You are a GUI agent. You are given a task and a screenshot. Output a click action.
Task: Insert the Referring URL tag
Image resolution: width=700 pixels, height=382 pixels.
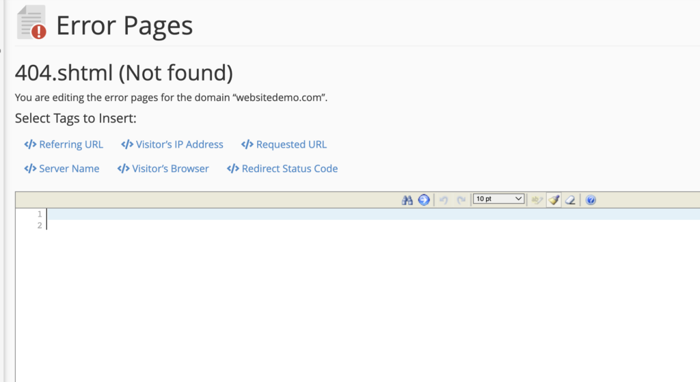pos(70,144)
